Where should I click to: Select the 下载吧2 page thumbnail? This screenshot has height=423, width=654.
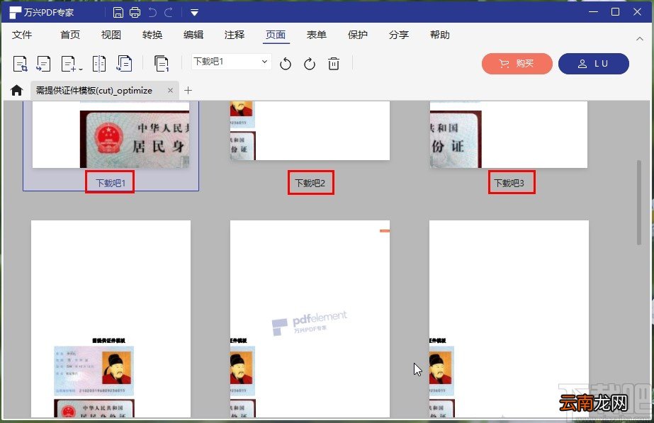tap(310, 130)
